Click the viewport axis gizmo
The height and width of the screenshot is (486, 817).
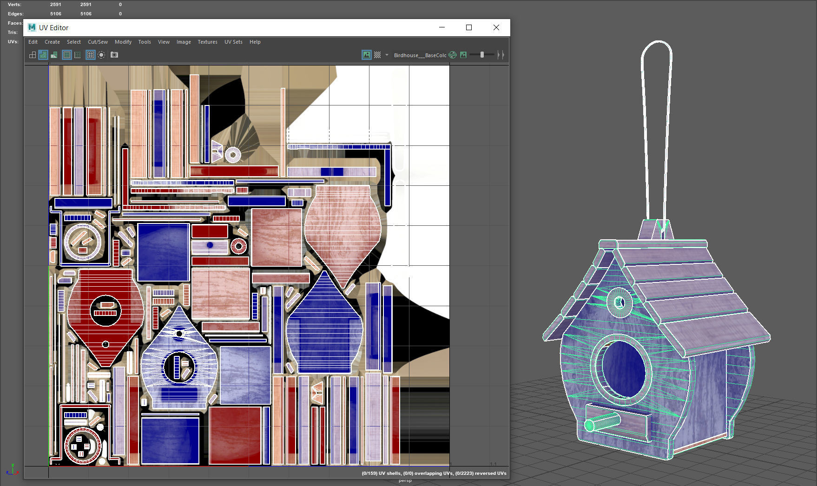(12, 469)
